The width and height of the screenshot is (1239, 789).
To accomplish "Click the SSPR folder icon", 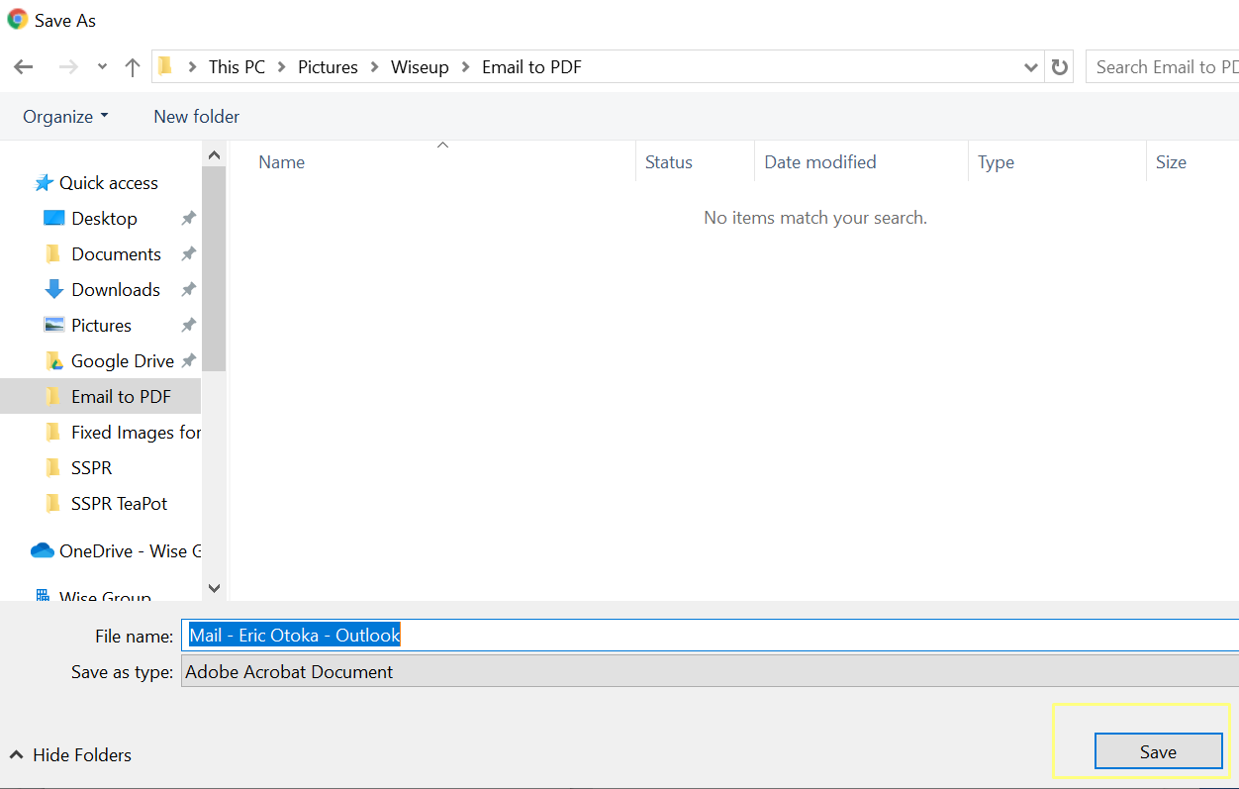I will tap(53, 467).
